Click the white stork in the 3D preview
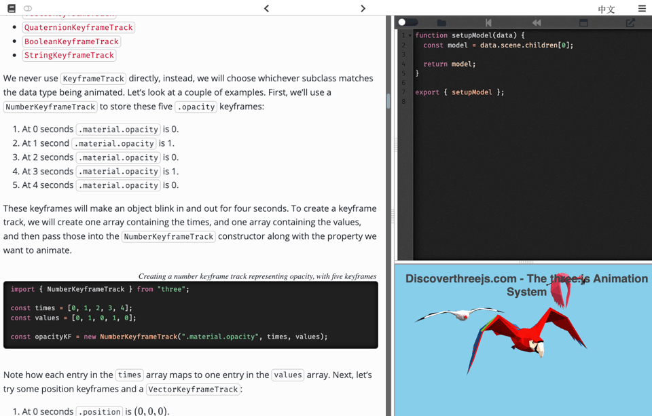The height and width of the screenshot is (416, 652). tap(456, 314)
